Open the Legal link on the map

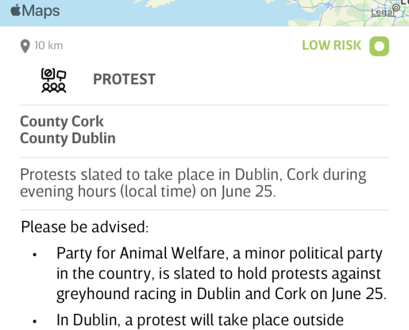(383, 12)
